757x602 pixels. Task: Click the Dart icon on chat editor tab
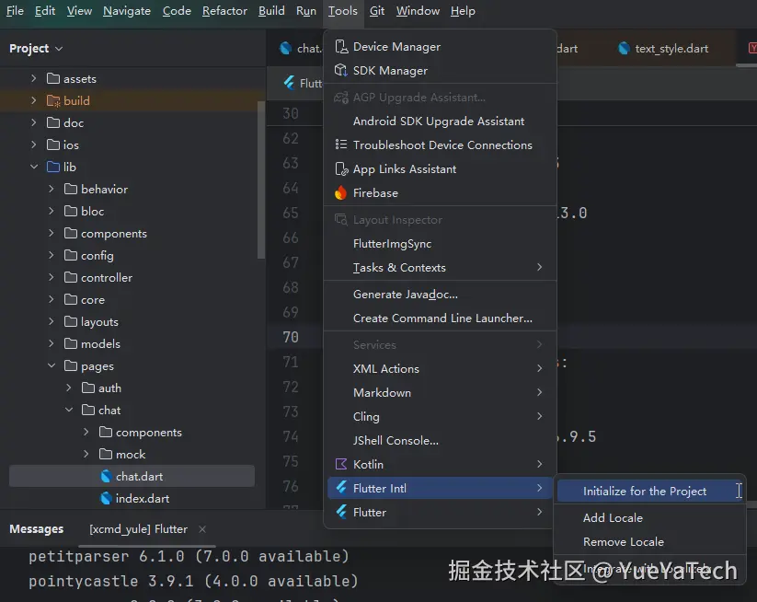click(x=286, y=48)
